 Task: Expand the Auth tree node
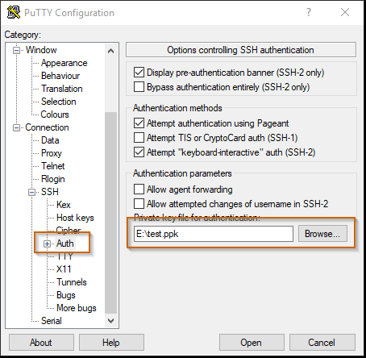[48, 244]
